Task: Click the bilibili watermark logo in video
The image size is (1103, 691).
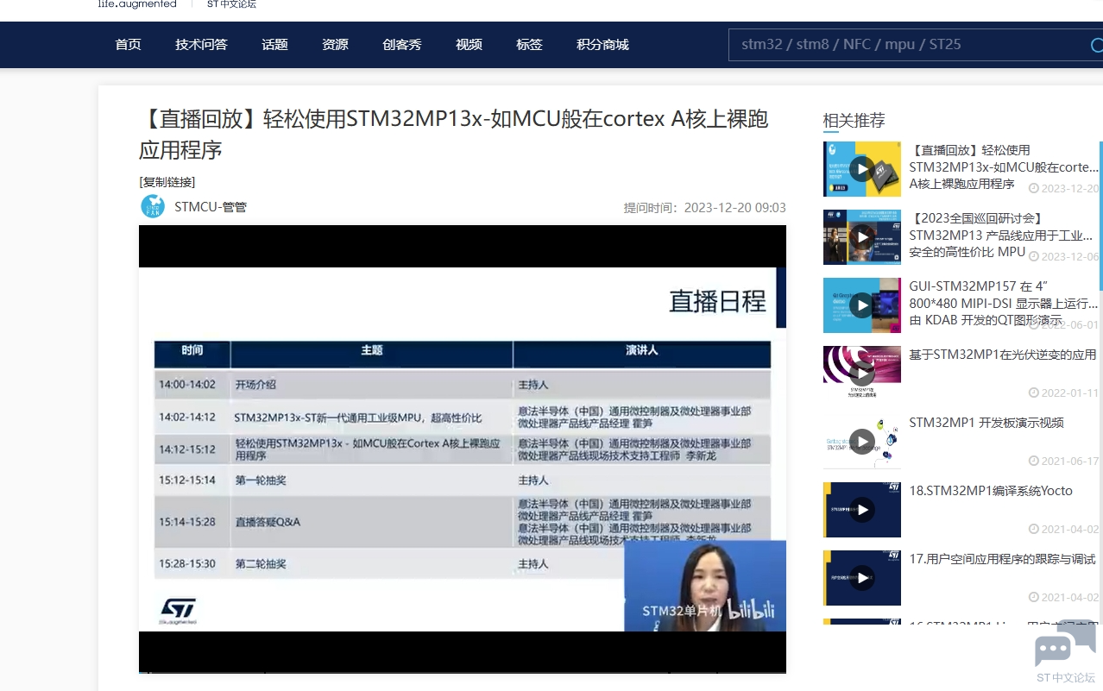Action: 750,611
